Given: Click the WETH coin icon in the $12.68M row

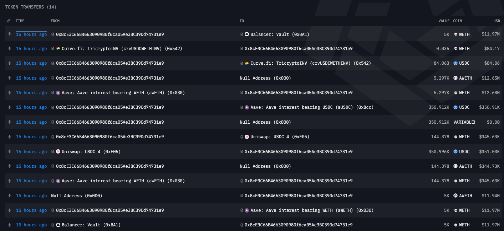Looking at the screenshot, I should click(455, 93).
